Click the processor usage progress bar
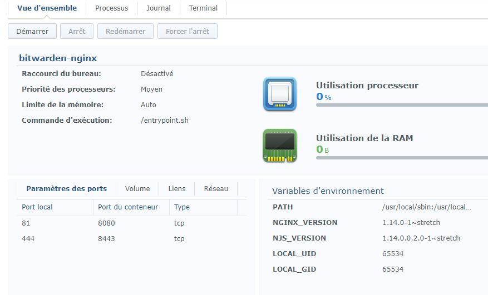The height and width of the screenshot is (295, 488). [402, 105]
